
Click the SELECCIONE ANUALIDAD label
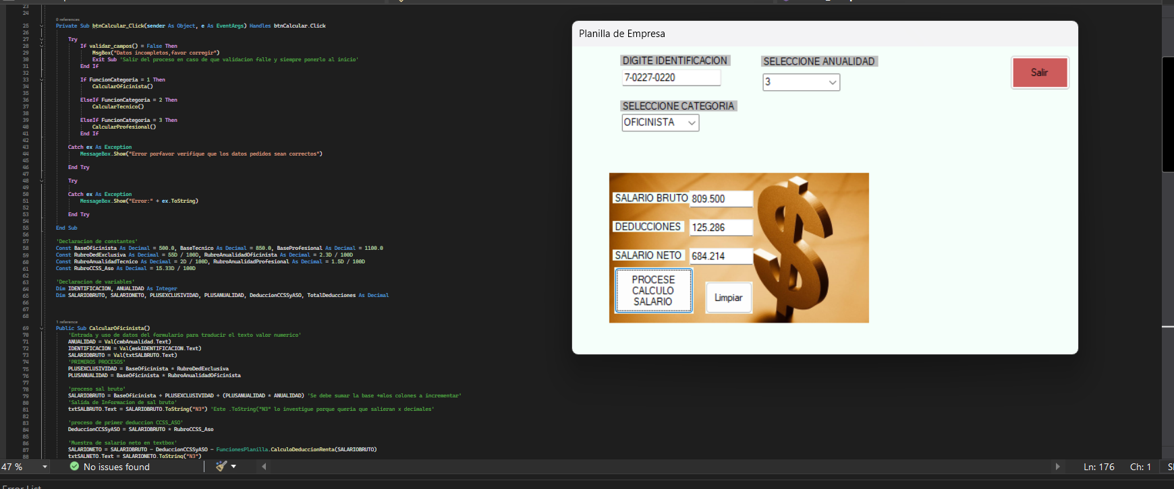pos(819,61)
